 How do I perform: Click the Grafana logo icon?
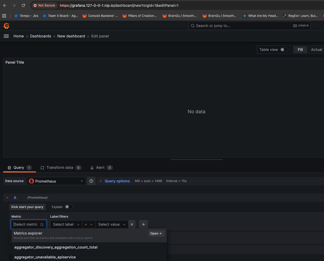tap(6, 26)
